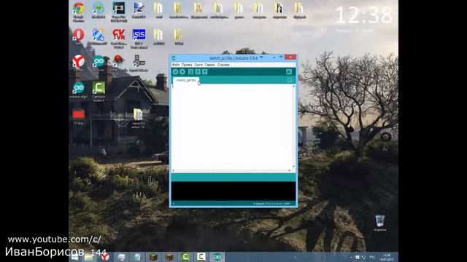Select the arduino digi desktop shortcut
This screenshot has height=262, width=467.
pos(78,90)
